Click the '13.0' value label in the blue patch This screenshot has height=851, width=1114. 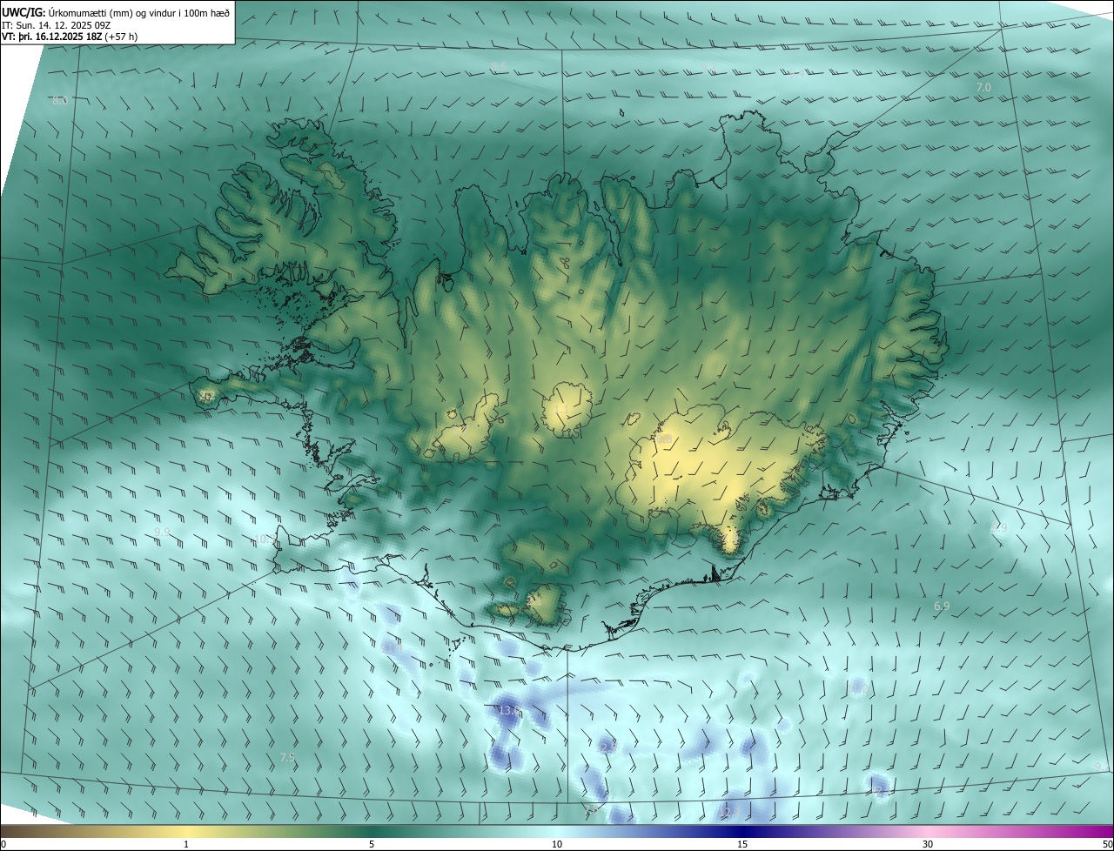click(x=509, y=711)
